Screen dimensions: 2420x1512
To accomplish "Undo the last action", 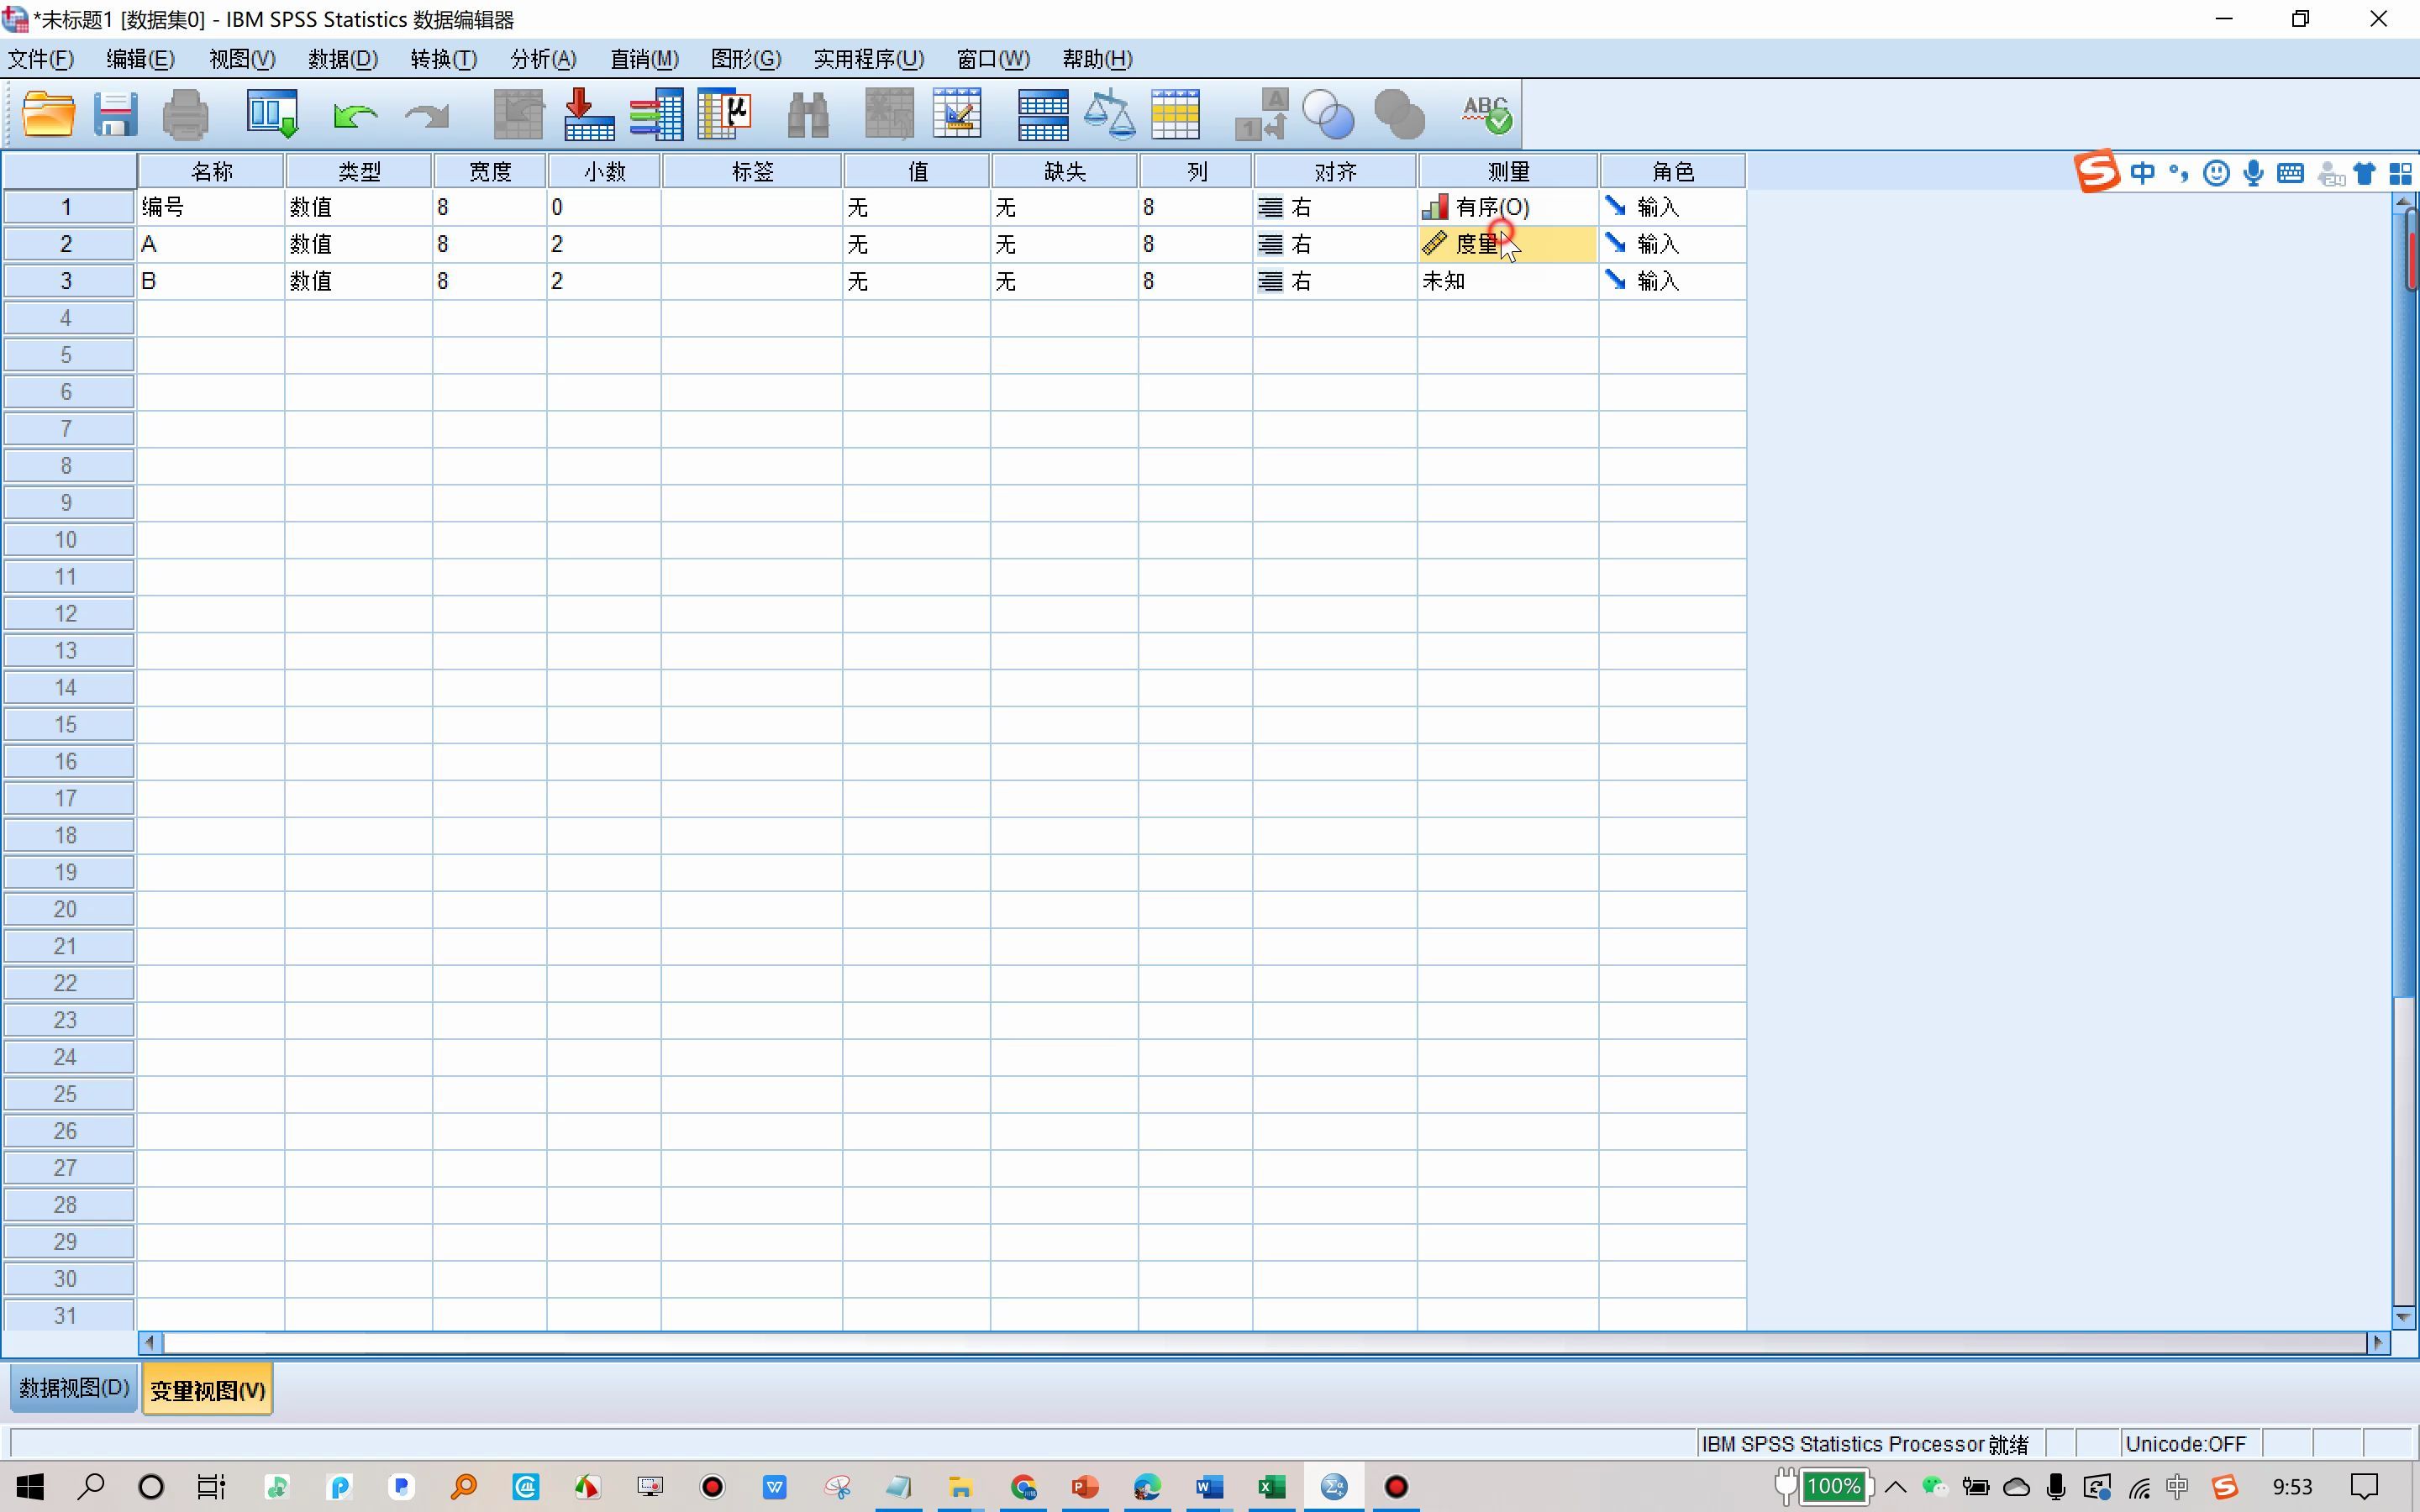I will point(355,113).
